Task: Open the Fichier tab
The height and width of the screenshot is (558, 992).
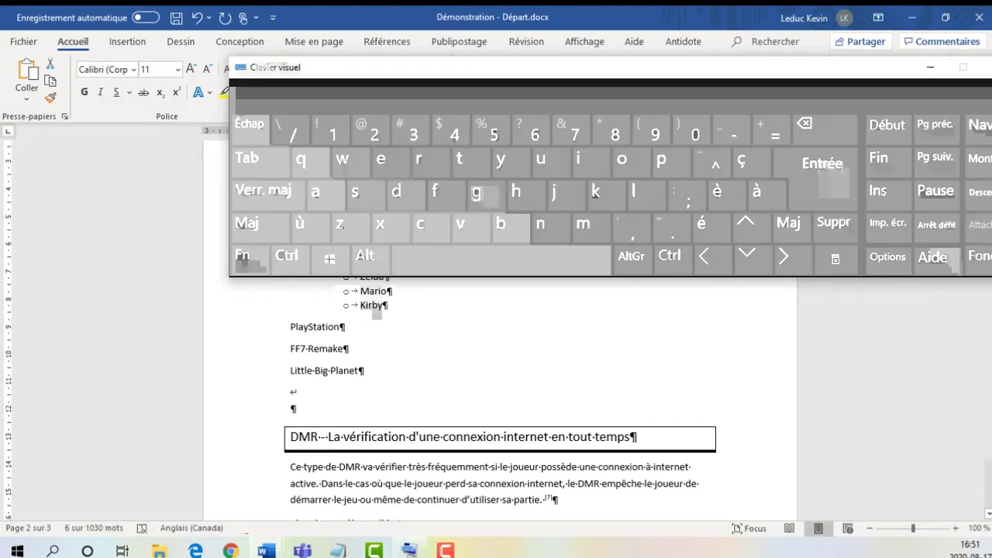Action: point(23,42)
